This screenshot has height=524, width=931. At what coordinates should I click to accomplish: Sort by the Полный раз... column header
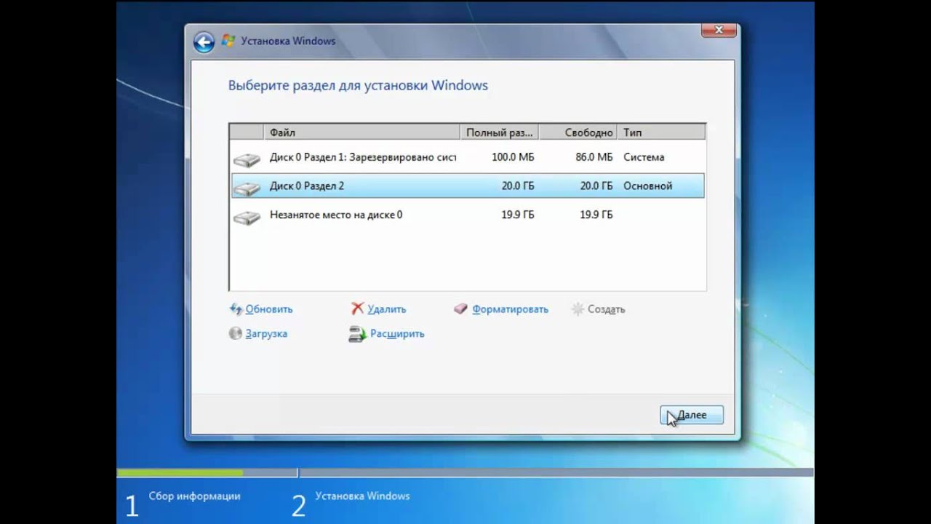[x=500, y=132]
